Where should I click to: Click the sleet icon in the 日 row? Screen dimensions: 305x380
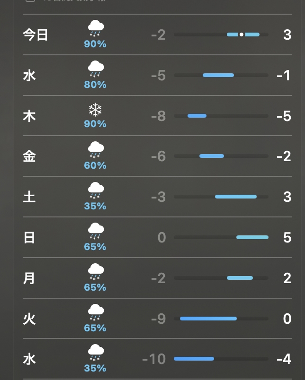pyautogui.click(x=96, y=232)
